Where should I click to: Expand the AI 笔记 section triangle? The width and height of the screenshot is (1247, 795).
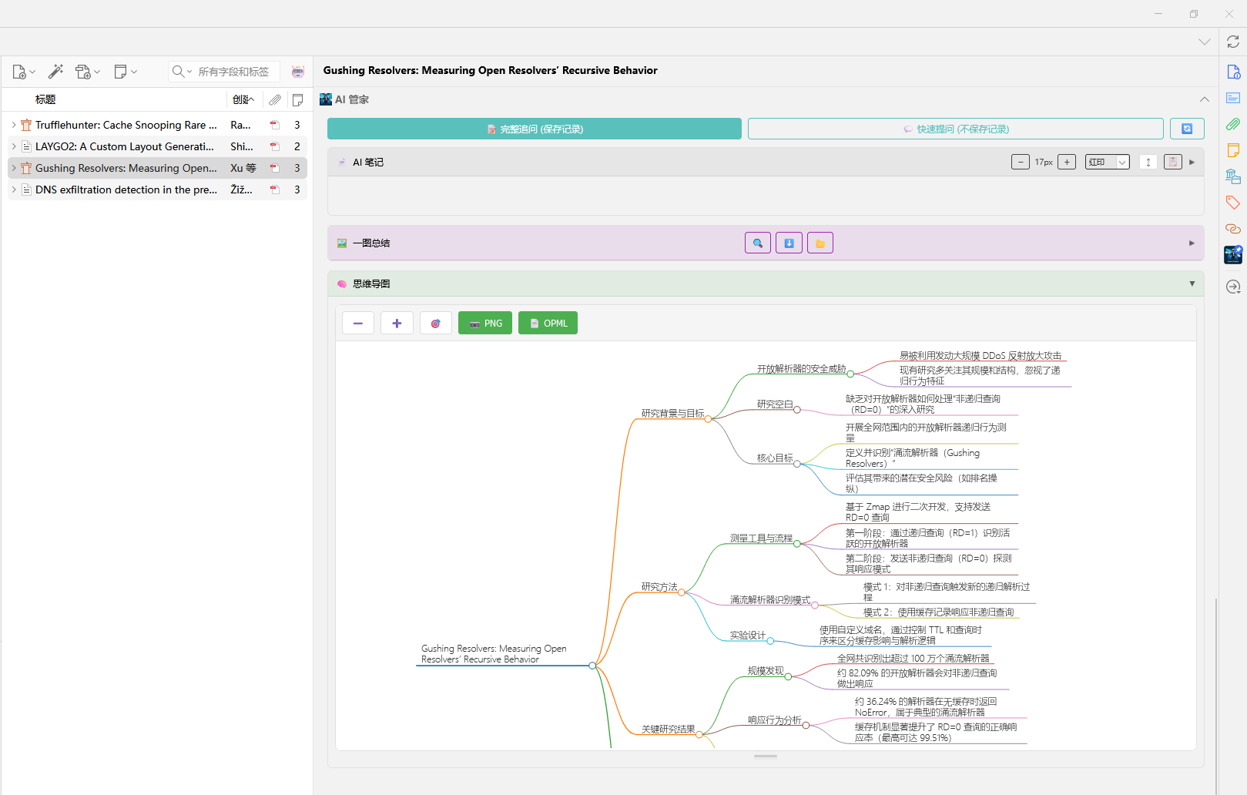tap(1192, 163)
